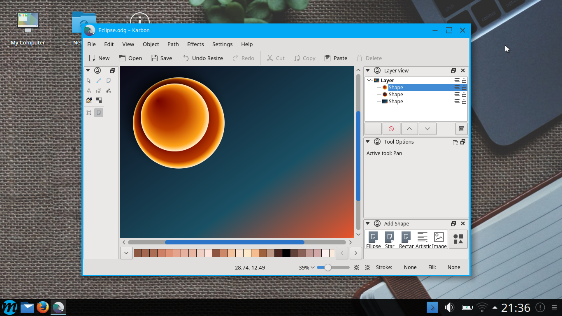Open the File menu

pyautogui.click(x=91, y=44)
